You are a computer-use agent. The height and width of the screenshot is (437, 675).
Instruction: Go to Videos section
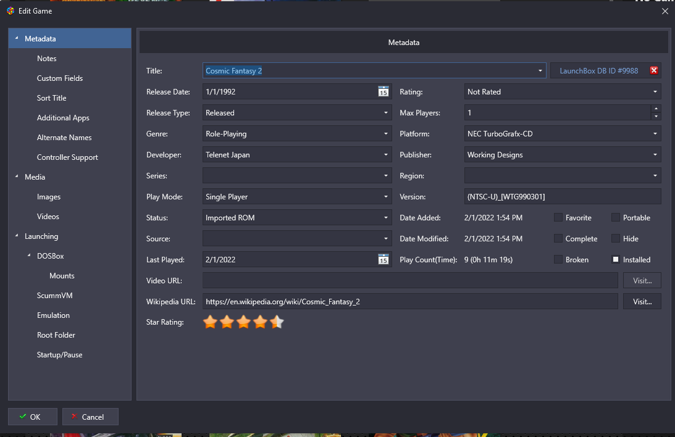[48, 217]
